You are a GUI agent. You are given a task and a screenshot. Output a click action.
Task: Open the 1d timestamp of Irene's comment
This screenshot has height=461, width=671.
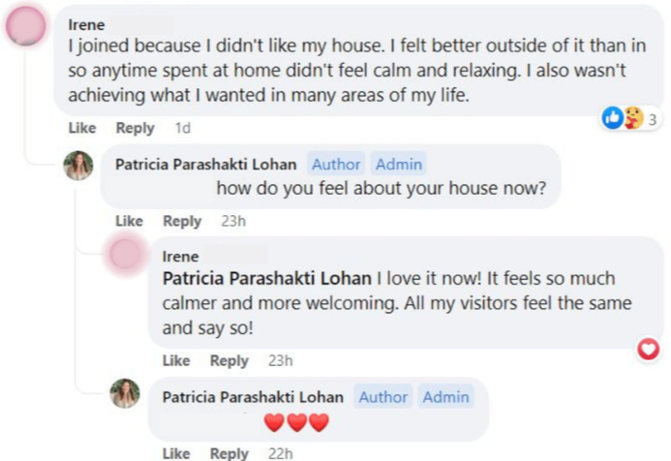pyautogui.click(x=183, y=128)
